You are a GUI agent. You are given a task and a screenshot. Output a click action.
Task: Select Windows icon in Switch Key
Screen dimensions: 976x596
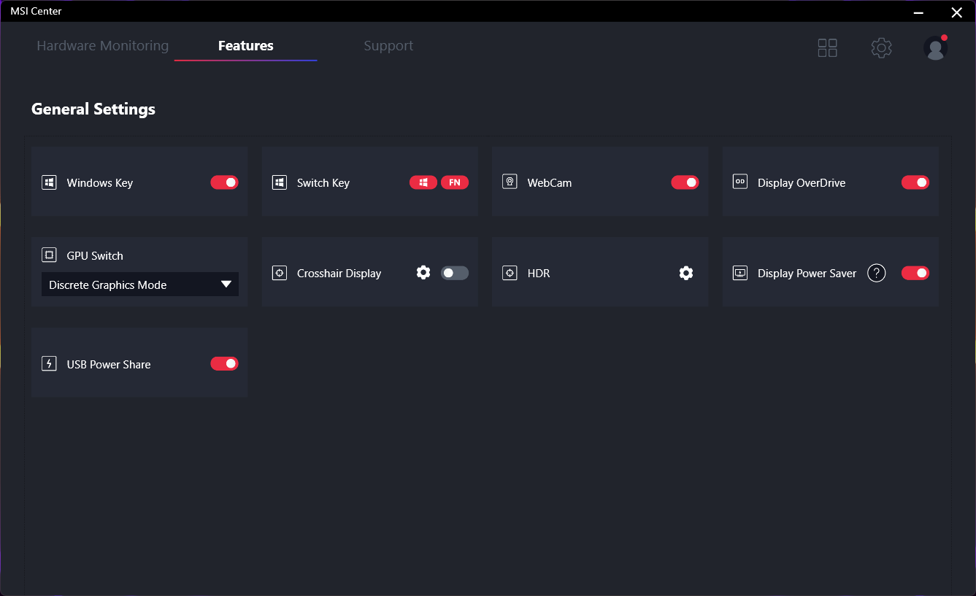click(x=423, y=182)
